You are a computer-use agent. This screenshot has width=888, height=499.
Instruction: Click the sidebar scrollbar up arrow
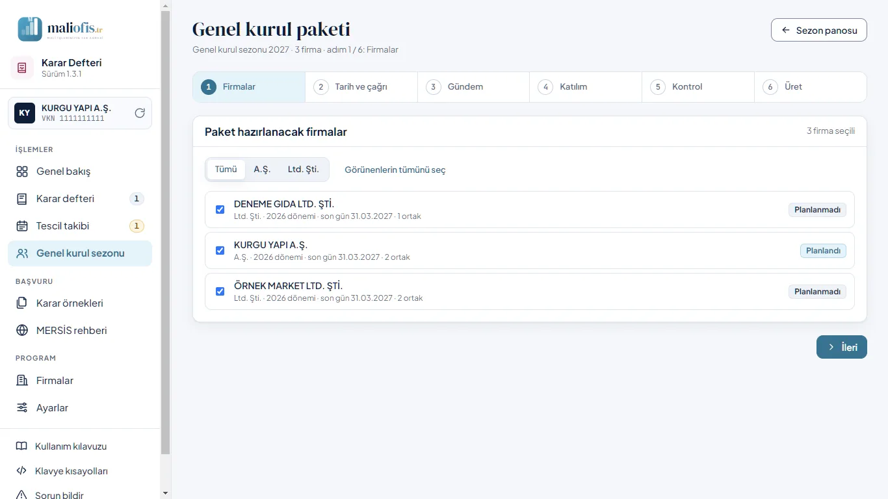[x=166, y=5]
